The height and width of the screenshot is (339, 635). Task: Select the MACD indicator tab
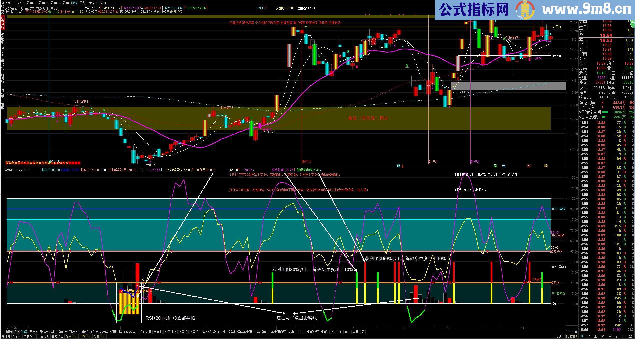coord(130,332)
